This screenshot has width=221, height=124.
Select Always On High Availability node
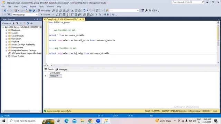(x=23, y=44)
